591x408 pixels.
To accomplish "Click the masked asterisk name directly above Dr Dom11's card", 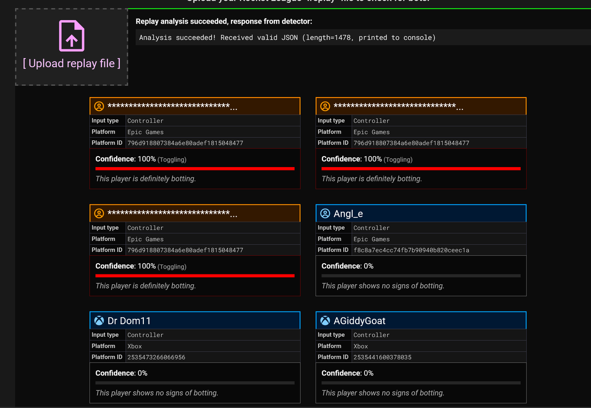I will (x=172, y=213).
